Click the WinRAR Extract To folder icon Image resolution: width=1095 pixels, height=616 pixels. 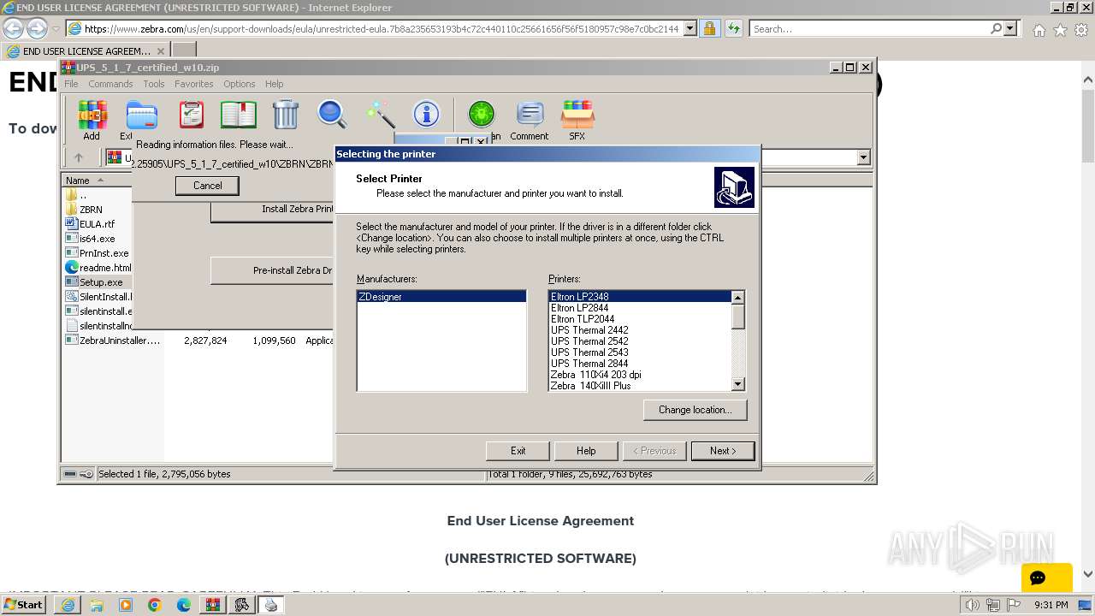(x=141, y=114)
